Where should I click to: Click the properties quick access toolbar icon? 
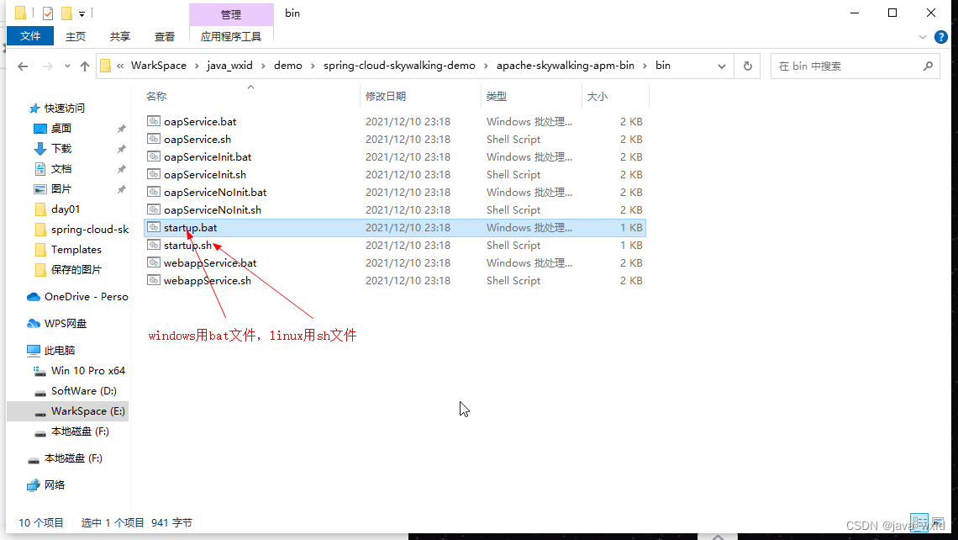pyautogui.click(x=47, y=13)
